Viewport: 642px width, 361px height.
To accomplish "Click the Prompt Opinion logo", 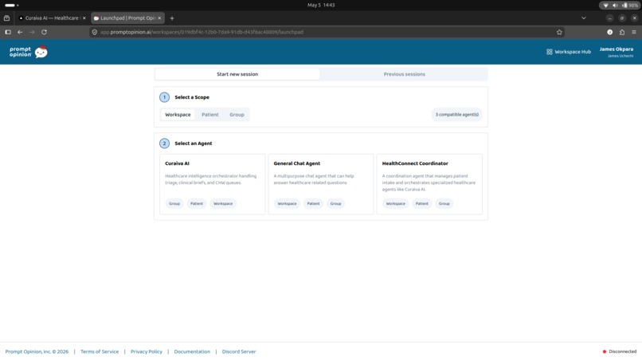I will pyautogui.click(x=28, y=52).
